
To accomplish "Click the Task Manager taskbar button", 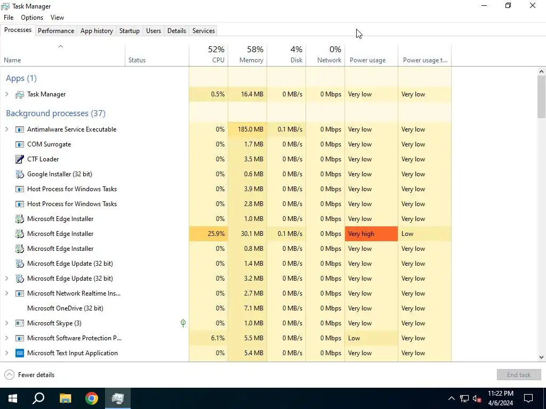I will click(118, 398).
